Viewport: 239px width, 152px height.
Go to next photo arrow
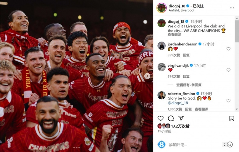147,76
